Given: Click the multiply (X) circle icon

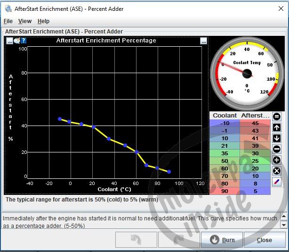Looking at the screenshot, I should pos(276,171).
